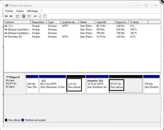Open the Action menu
Image resolution: width=164 pixels, height=130 pixels.
(x=20, y=11)
